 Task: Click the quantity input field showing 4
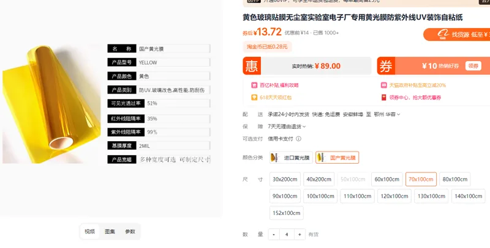tap(287, 235)
